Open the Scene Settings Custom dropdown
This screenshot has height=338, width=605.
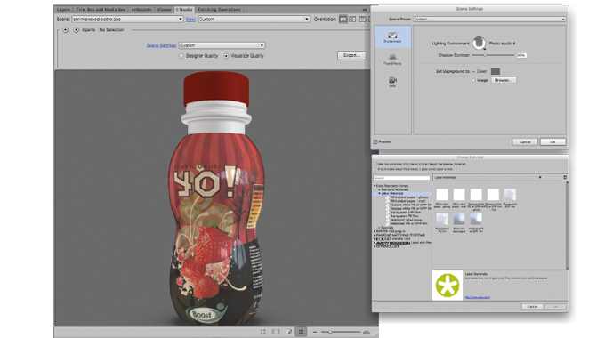[222, 45]
